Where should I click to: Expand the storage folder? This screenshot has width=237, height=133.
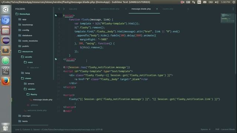[24, 116]
